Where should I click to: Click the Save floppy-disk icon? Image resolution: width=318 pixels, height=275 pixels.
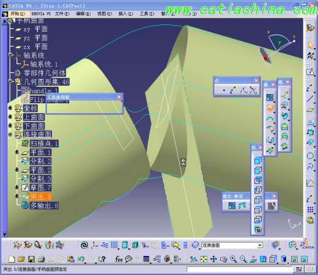31,259
